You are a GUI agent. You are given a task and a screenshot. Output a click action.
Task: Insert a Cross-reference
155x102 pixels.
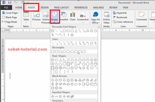(123, 22)
